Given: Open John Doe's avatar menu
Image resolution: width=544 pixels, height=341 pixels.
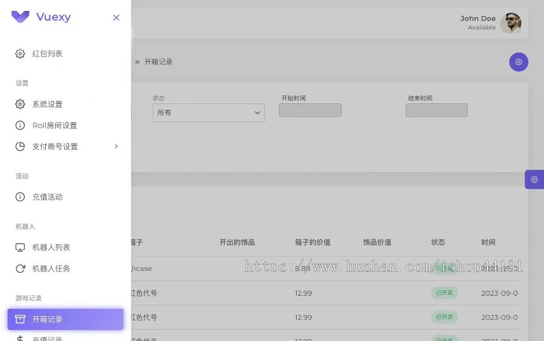Looking at the screenshot, I should [x=511, y=23].
